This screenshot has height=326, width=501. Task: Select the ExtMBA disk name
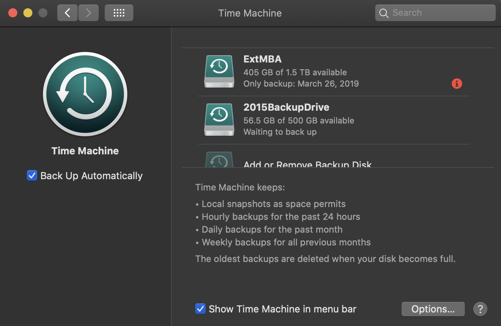click(263, 59)
